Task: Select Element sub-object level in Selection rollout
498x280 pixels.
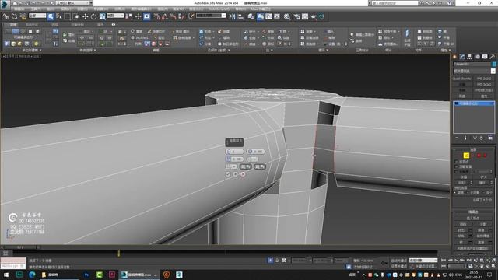Action: [485, 156]
